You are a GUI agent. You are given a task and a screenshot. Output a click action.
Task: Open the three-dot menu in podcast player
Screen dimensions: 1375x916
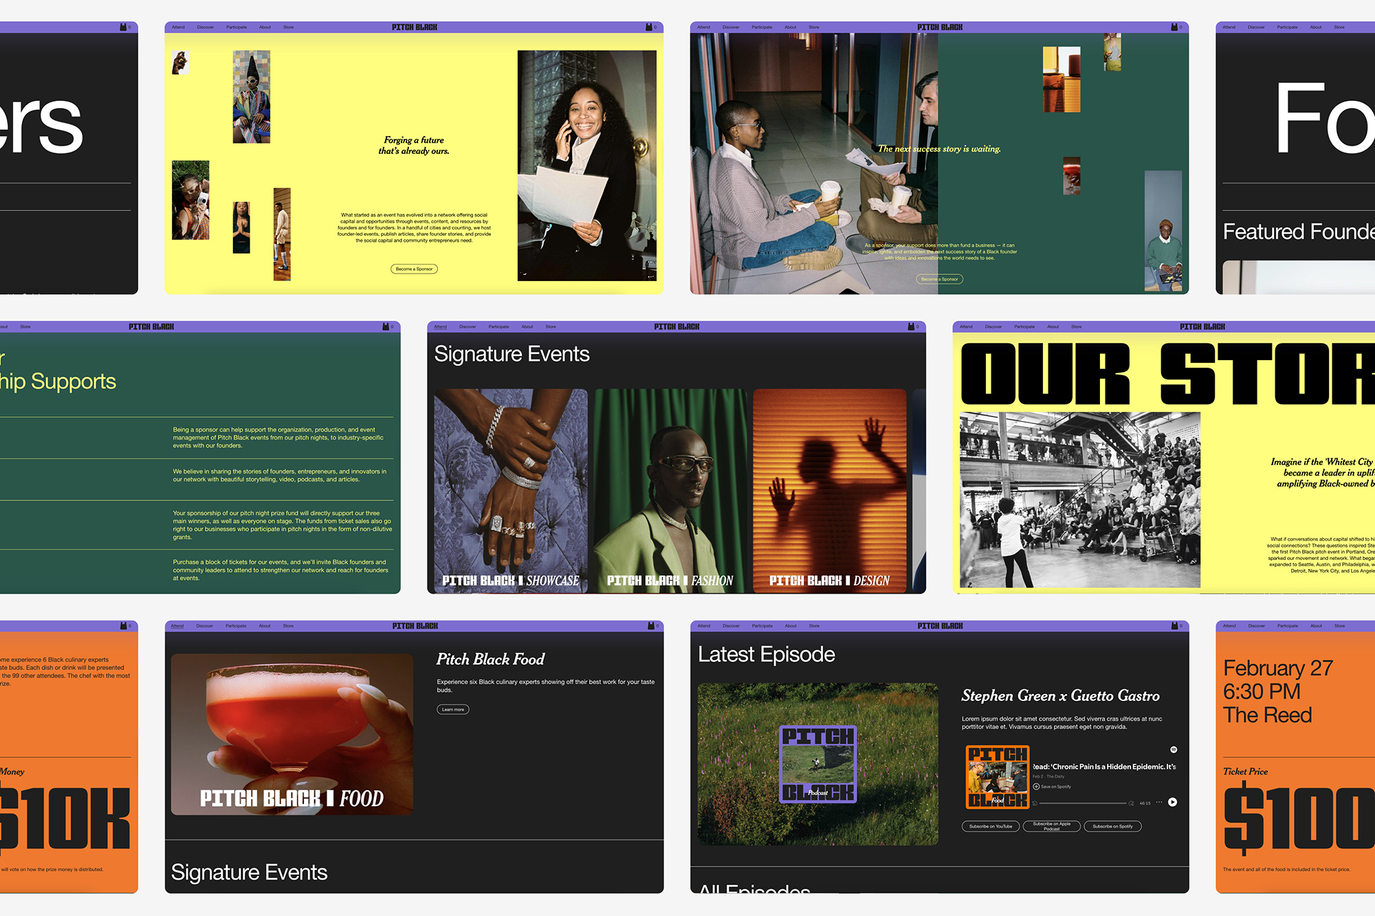pos(1159,802)
